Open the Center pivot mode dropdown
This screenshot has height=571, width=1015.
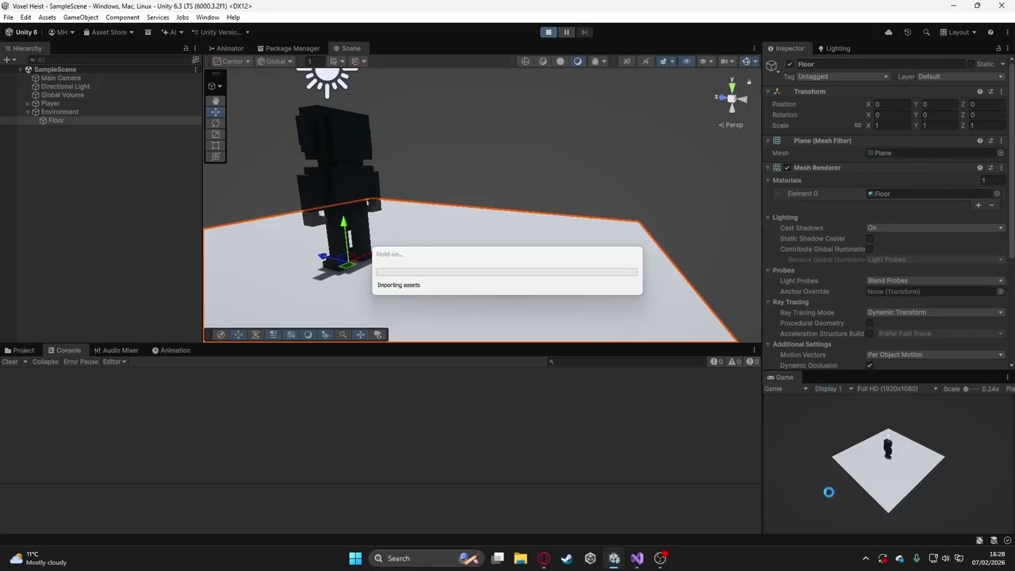[x=232, y=61]
